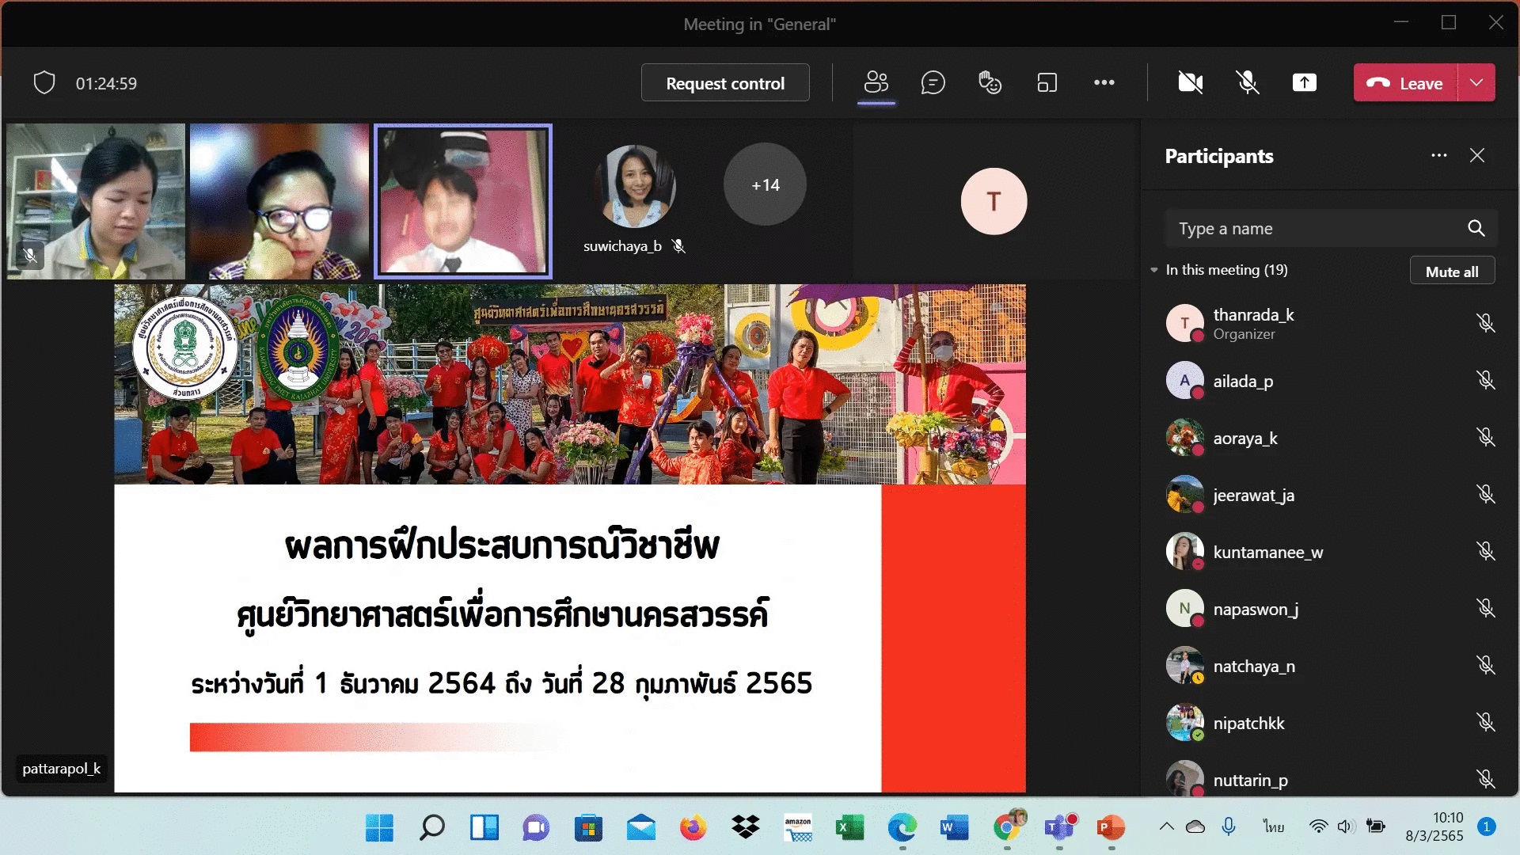Select aoraya_k in the participants list
This screenshot has height=855, width=1520.
pyautogui.click(x=1244, y=438)
